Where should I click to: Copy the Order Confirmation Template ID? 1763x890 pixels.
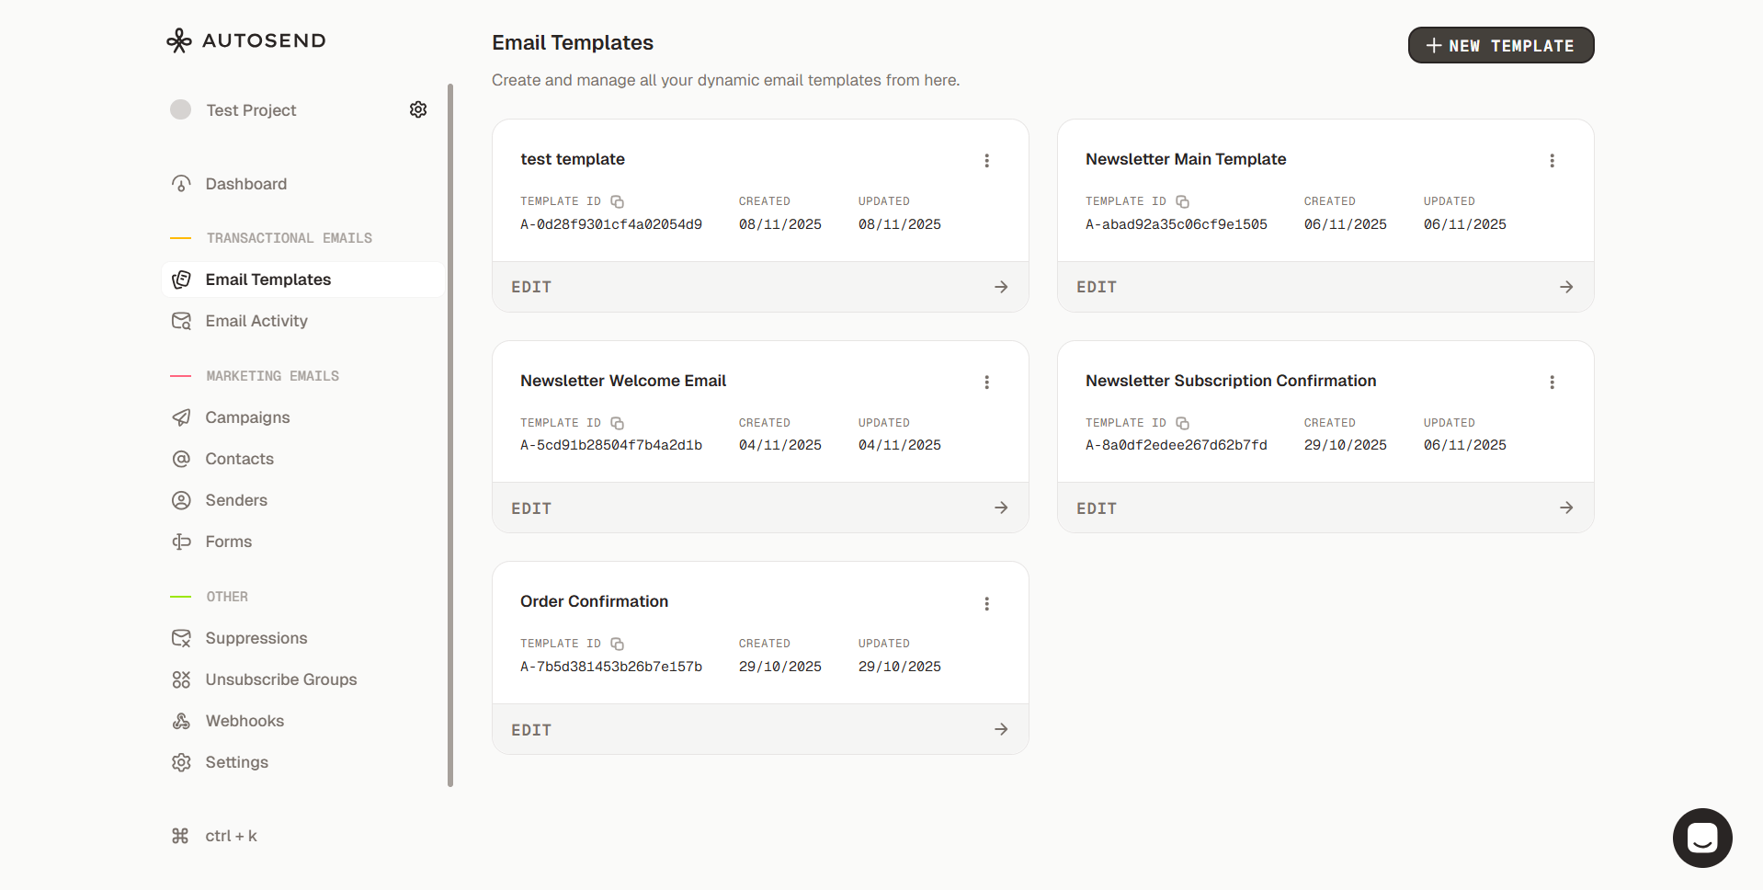[617, 644]
